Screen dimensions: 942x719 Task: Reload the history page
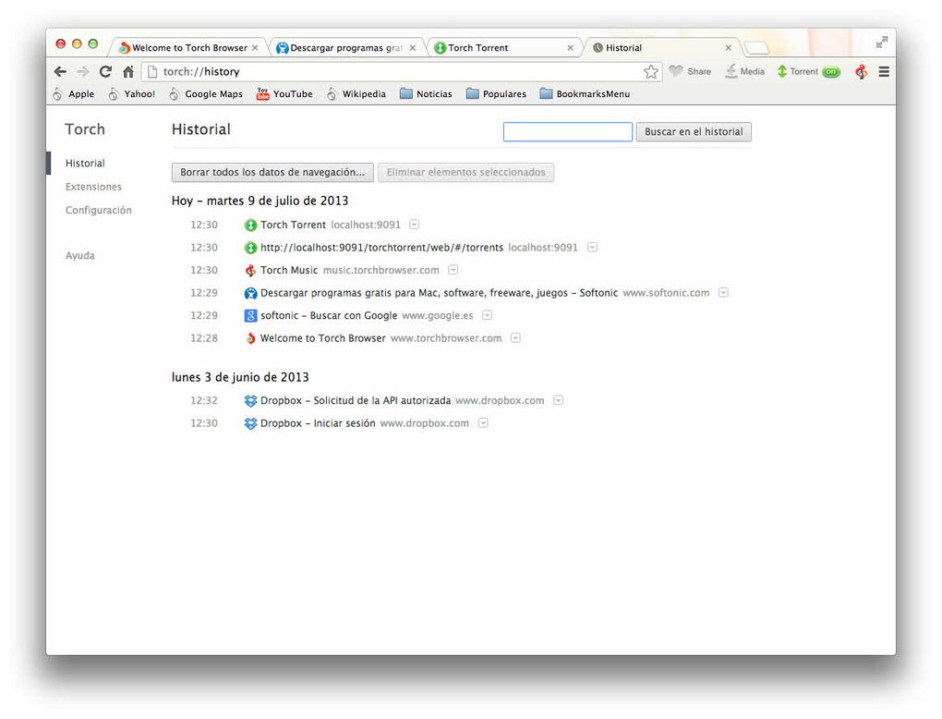pos(105,71)
